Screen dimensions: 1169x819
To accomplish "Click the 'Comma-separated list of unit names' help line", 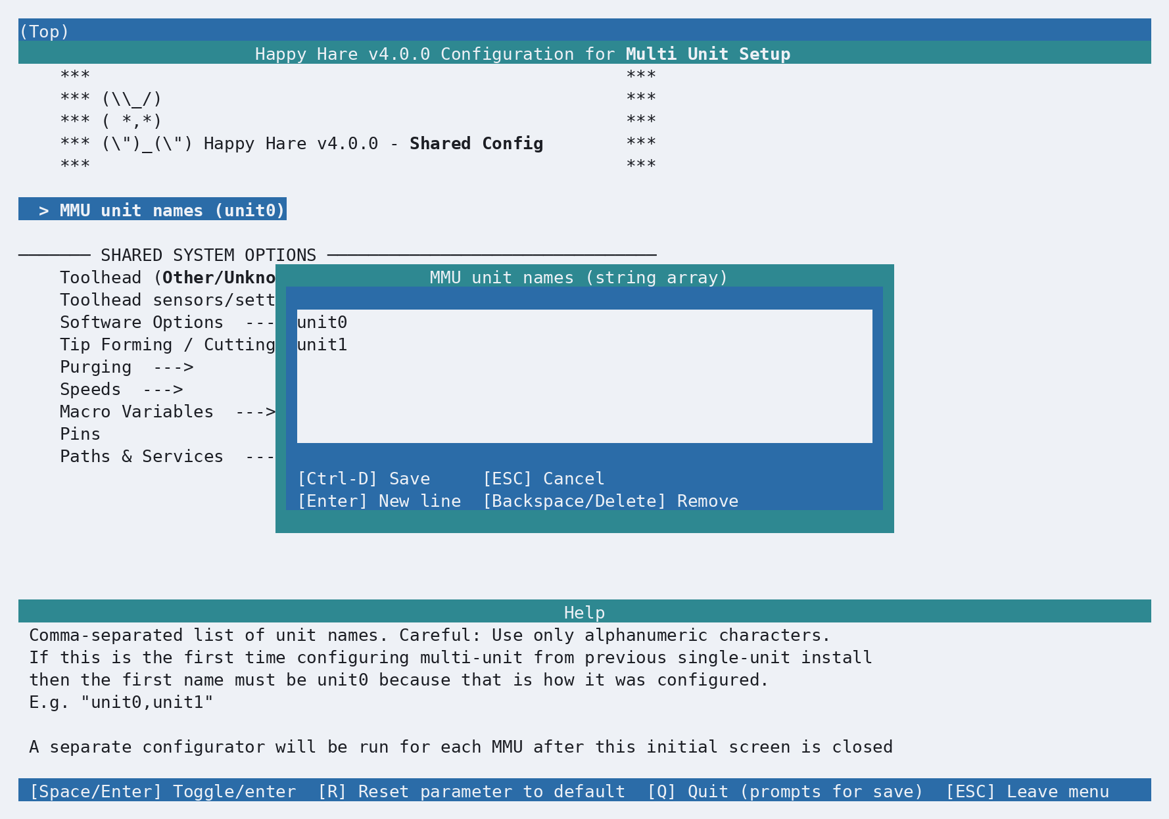I will tap(430, 635).
